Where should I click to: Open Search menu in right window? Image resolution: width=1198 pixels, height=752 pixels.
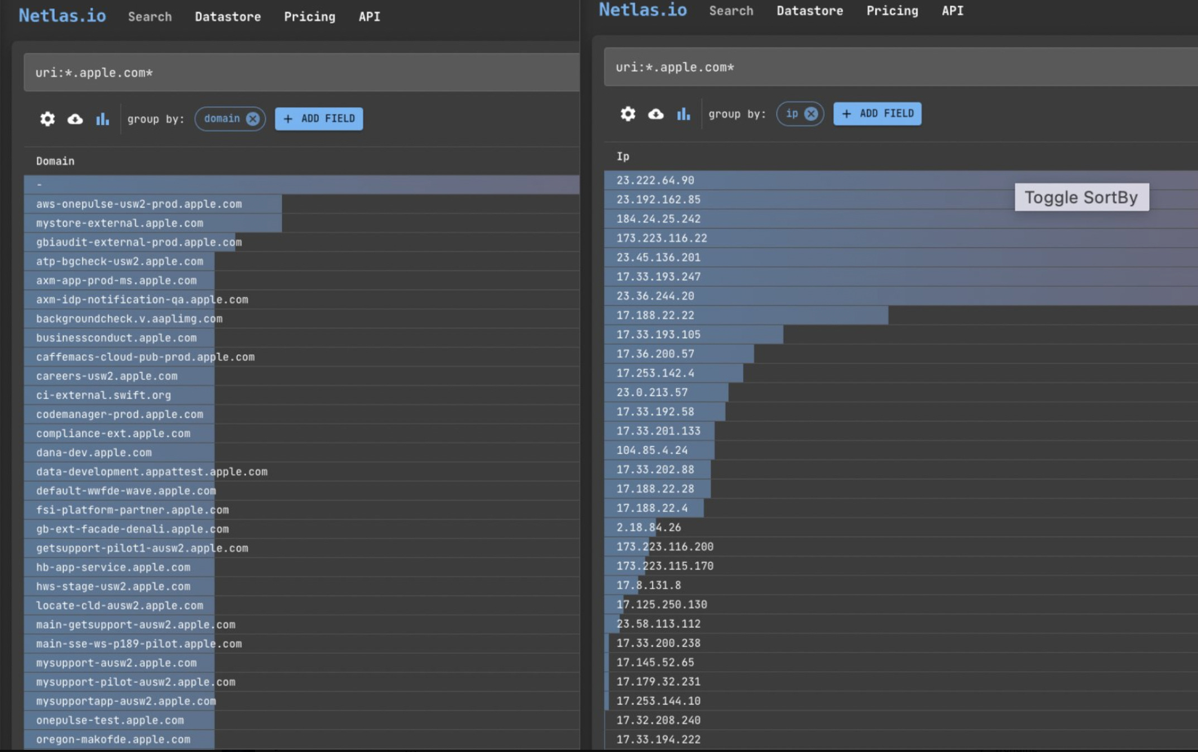click(731, 11)
